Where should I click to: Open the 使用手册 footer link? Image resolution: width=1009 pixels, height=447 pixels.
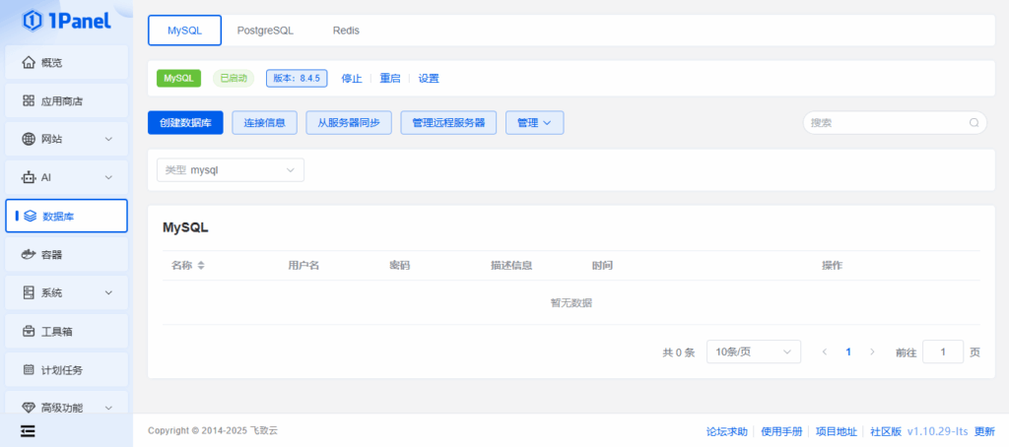[x=783, y=431]
